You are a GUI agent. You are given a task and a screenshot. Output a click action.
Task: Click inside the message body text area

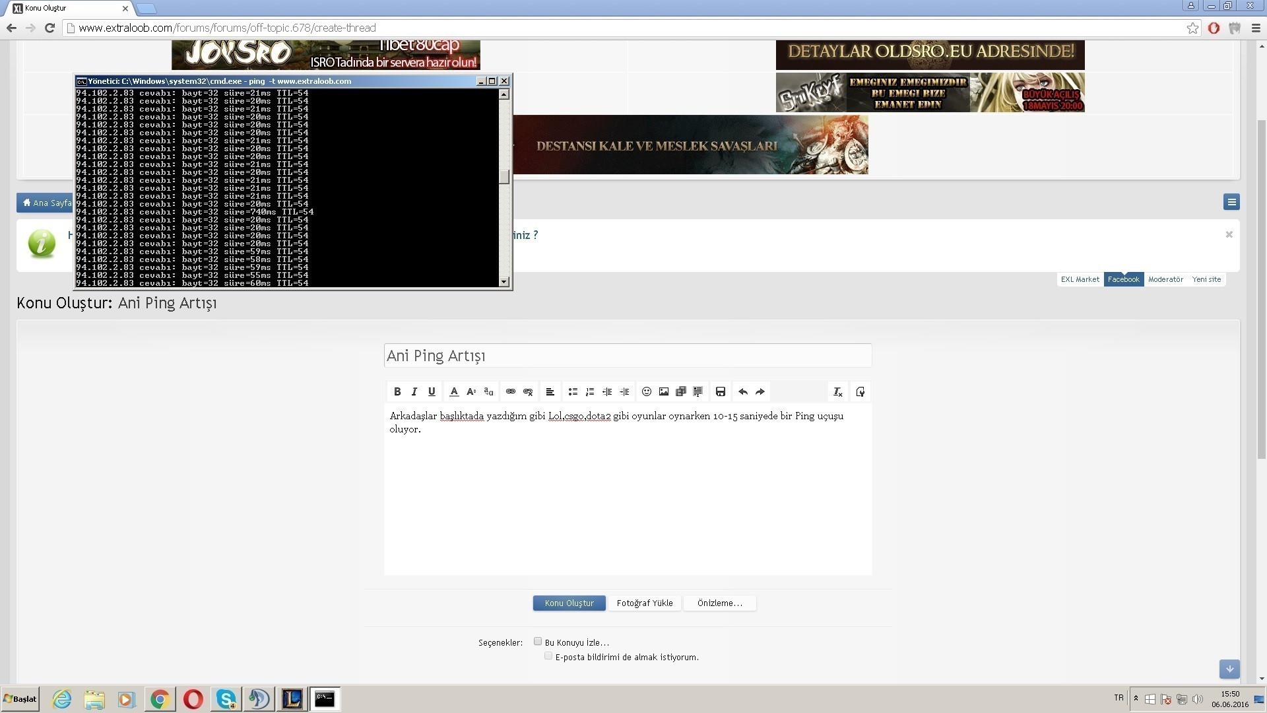pos(628,489)
